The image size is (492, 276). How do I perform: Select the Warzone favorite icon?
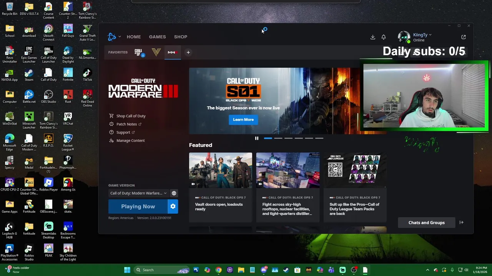[156, 53]
